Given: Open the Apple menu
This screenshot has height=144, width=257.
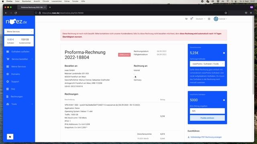Looking at the screenshot, I should tap(3, 1).
